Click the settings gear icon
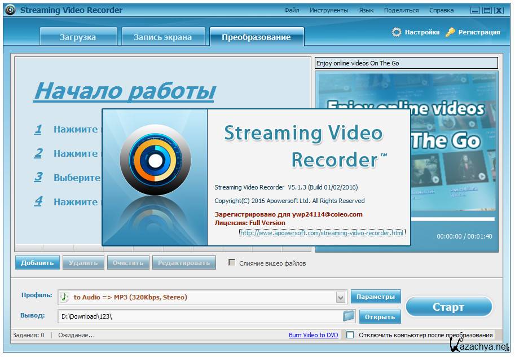The height and width of the screenshot is (357, 515). (397, 32)
